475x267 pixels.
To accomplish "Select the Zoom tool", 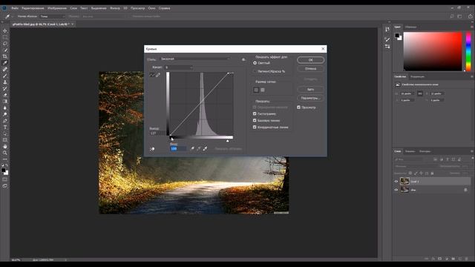I will (x=5, y=153).
